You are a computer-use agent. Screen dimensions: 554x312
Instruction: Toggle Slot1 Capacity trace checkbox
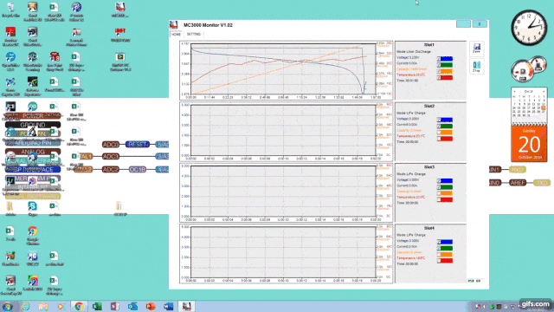point(439,71)
